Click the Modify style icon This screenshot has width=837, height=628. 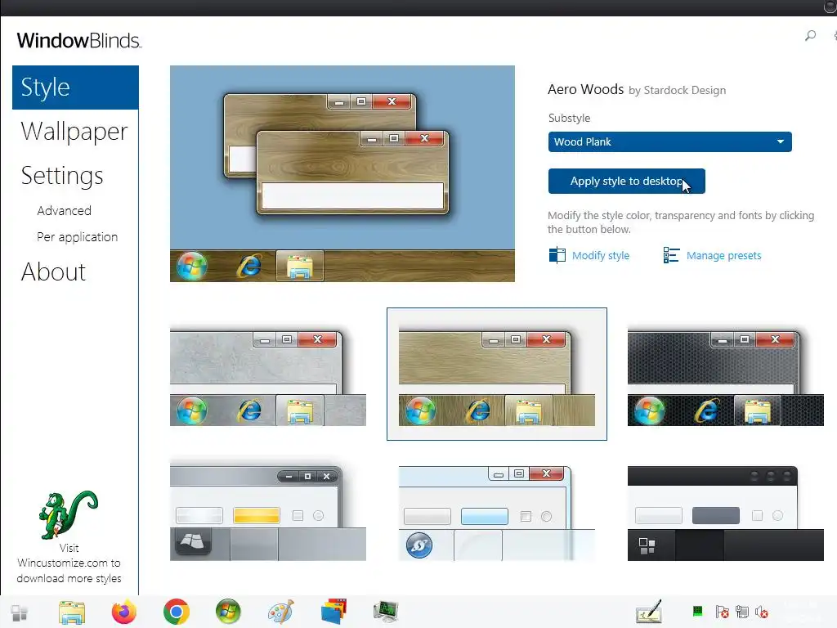click(557, 255)
